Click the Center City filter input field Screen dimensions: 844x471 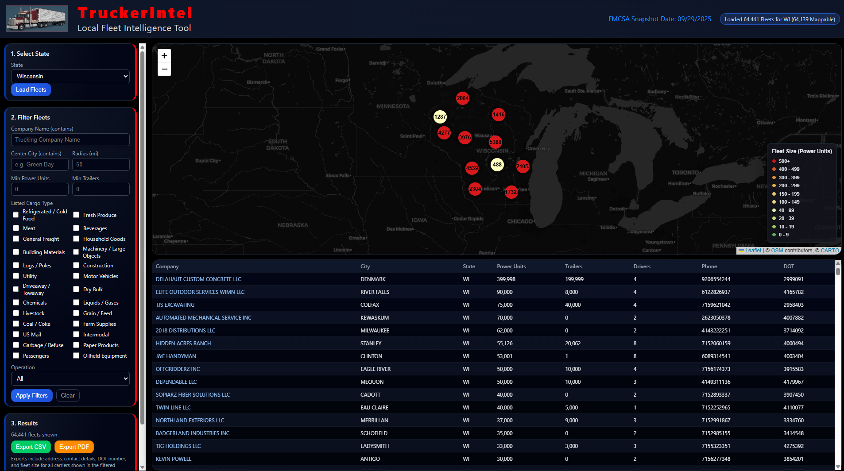click(x=39, y=164)
